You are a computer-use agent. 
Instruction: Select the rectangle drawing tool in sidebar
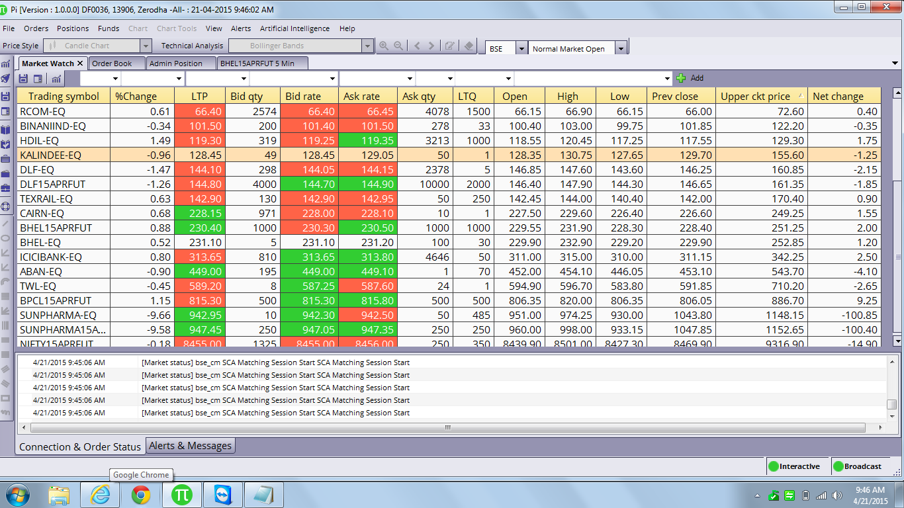pyautogui.click(x=6, y=398)
